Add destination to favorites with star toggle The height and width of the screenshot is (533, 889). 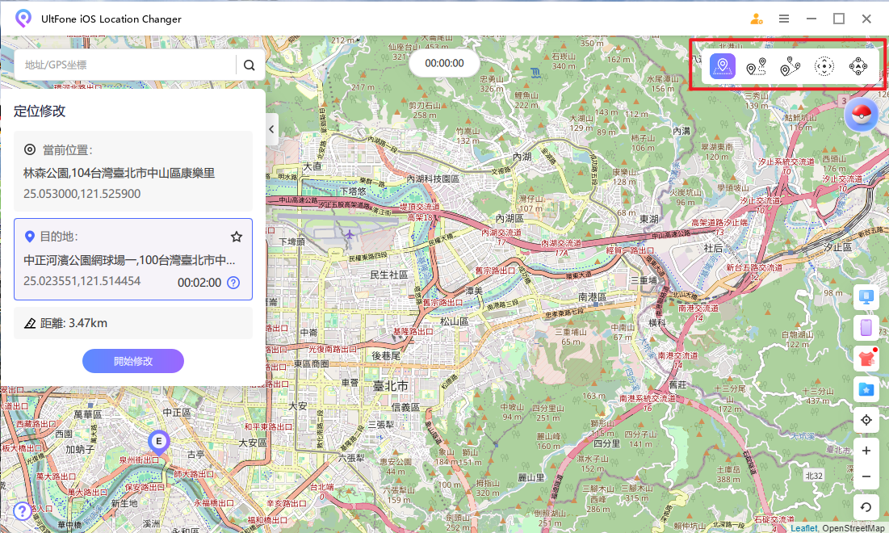click(x=237, y=237)
